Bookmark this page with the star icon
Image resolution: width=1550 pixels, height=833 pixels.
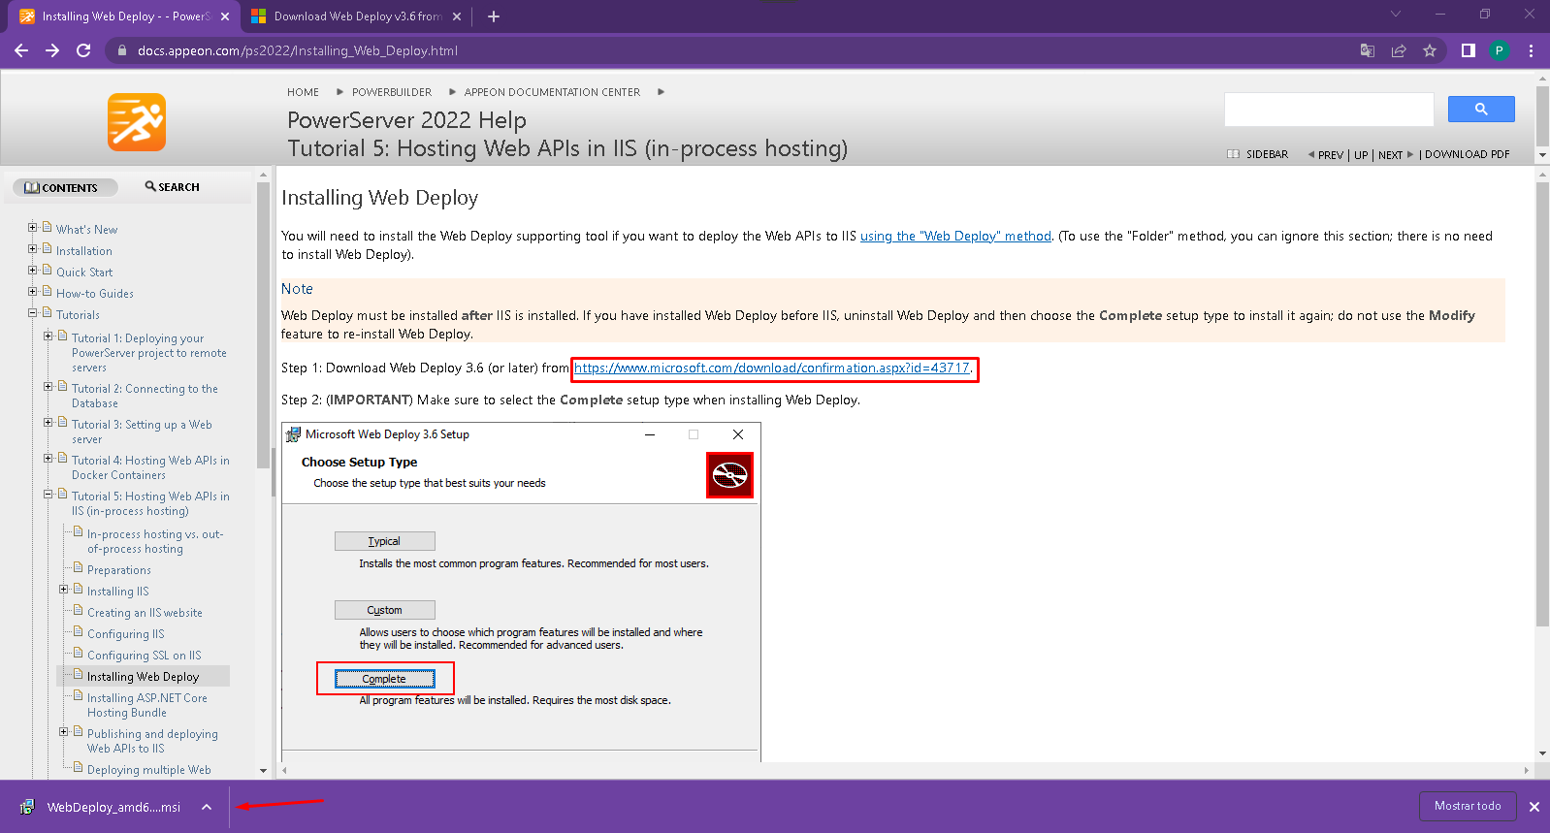click(1429, 50)
